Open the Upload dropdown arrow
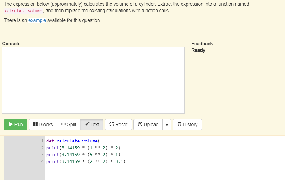Image resolution: width=285 pixels, height=180 pixels. 167,125
